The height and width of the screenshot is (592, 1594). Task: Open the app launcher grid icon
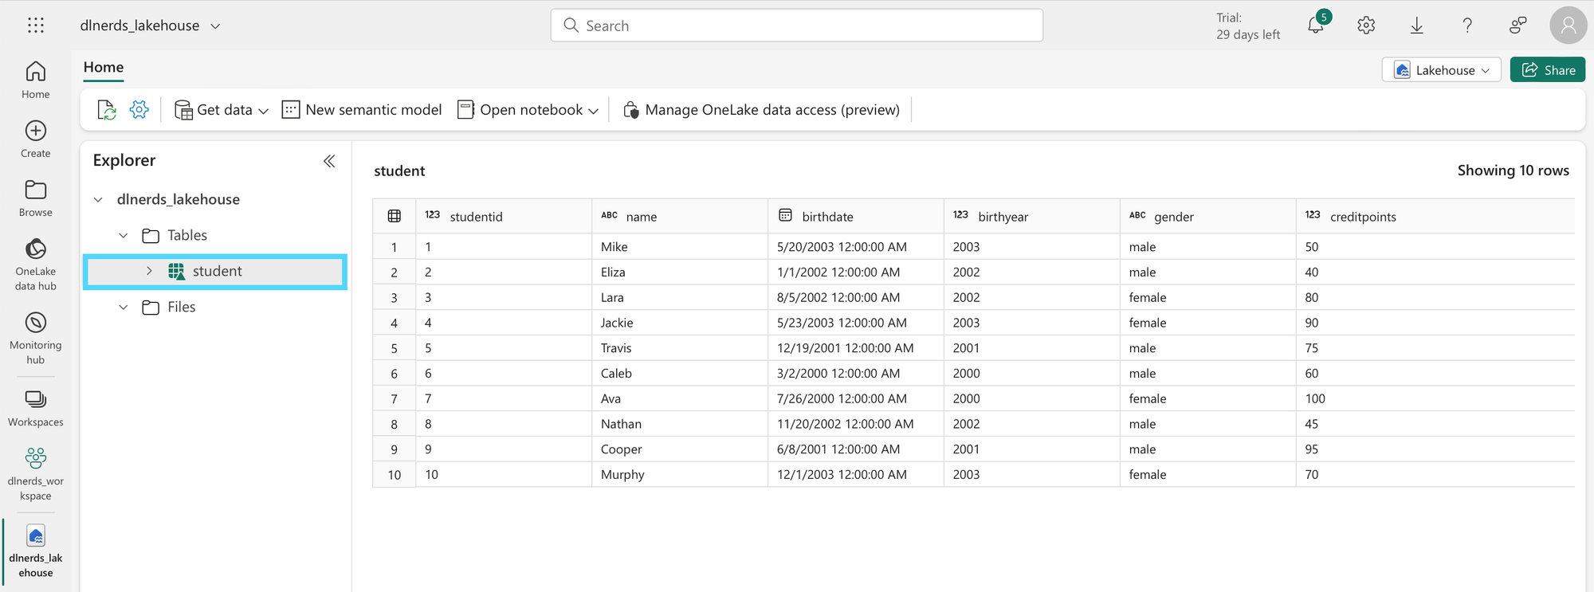36,25
